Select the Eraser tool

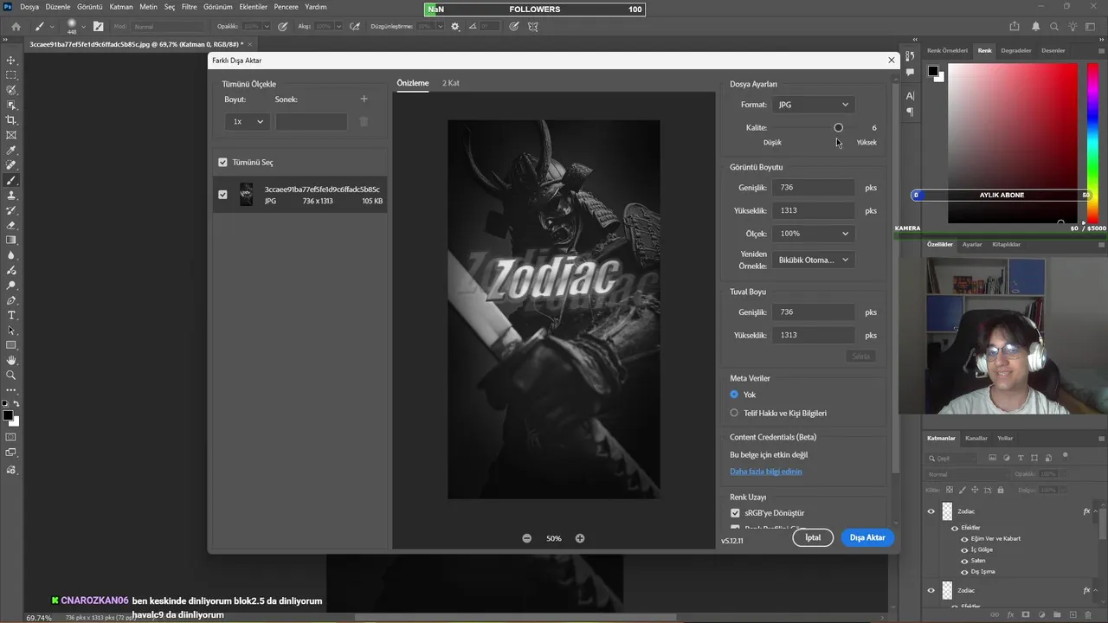click(11, 225)
